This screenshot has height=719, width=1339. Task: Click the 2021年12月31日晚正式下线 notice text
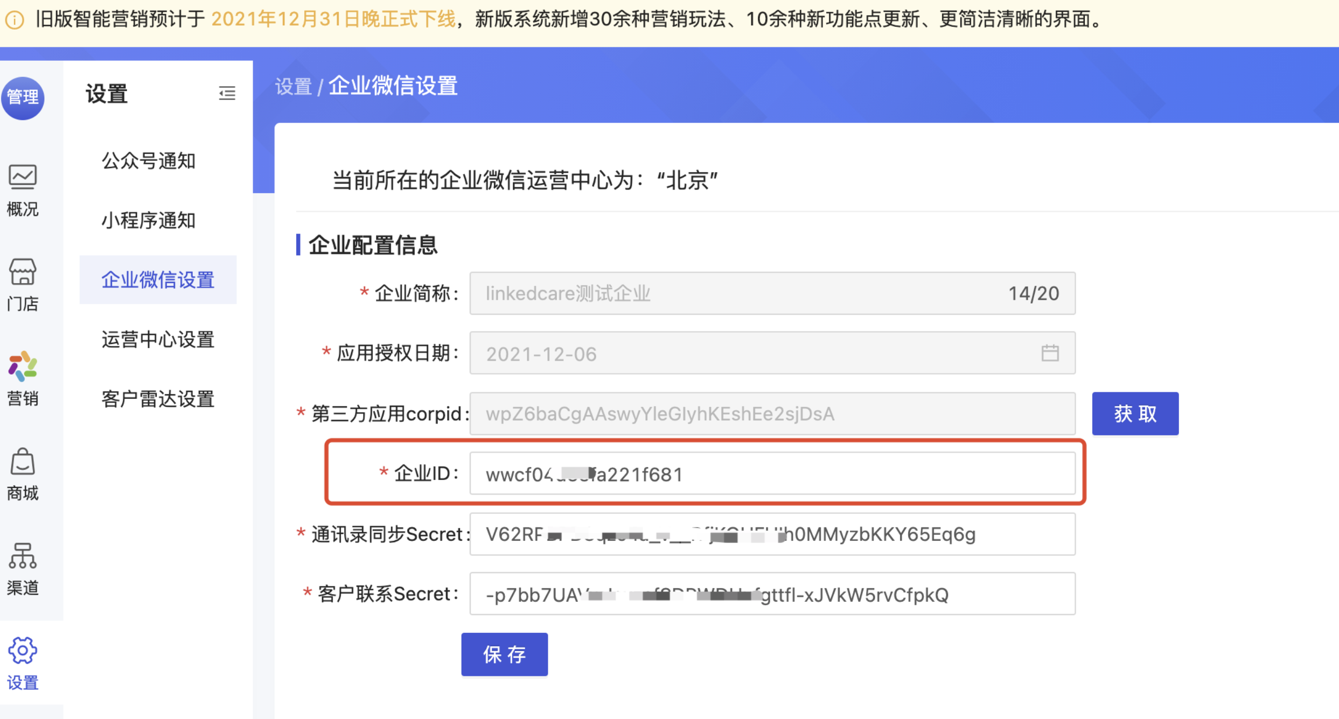(333, 20)
